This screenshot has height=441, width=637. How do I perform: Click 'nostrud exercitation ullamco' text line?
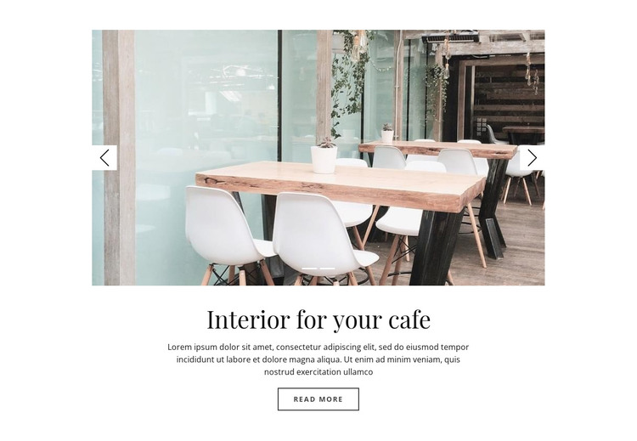tap(318, 372)
